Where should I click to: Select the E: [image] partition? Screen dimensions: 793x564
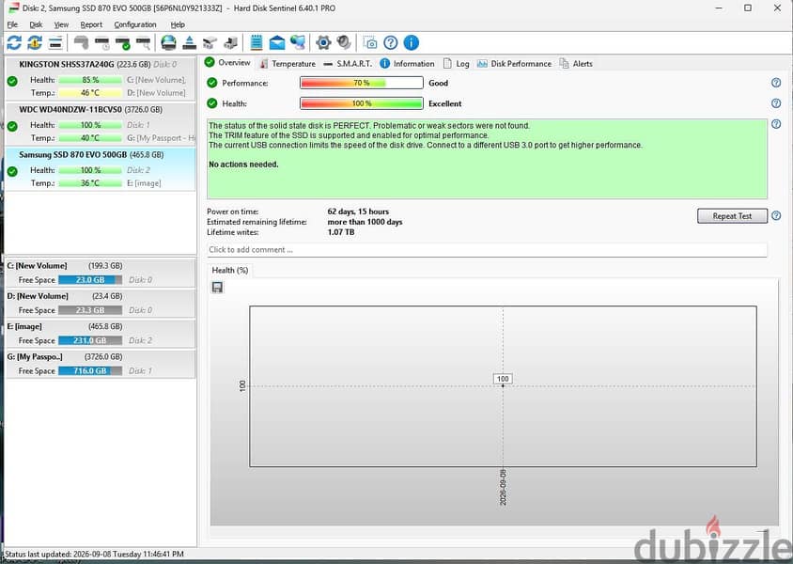click(x=101, y=334)
